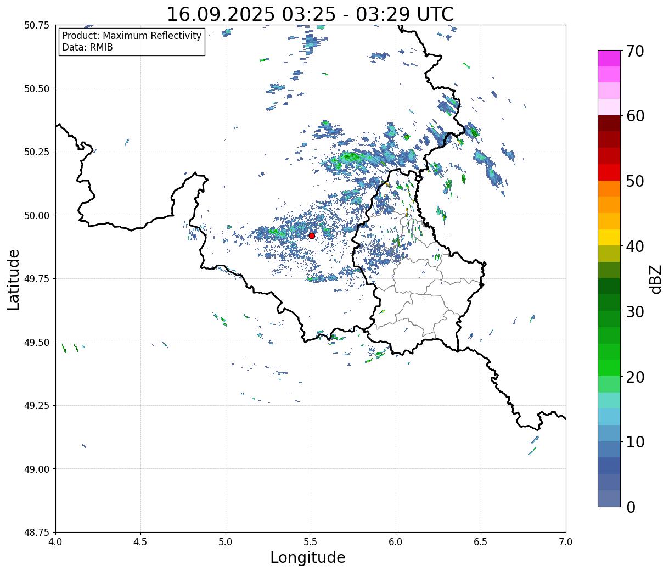
Task: Click the 'Product: Maximum Reflectivity' label
Action: 132,36
